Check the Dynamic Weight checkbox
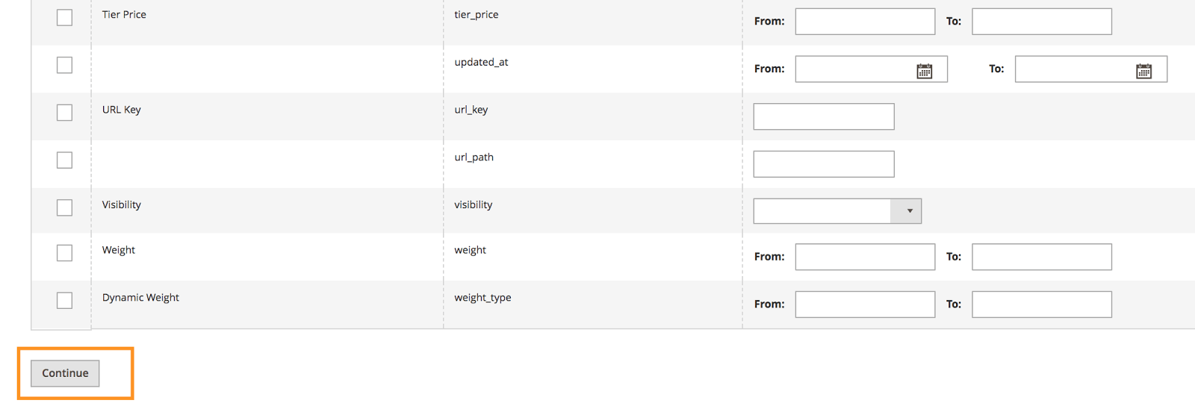This screenshot has width=1195, height=412. (65, 300)
